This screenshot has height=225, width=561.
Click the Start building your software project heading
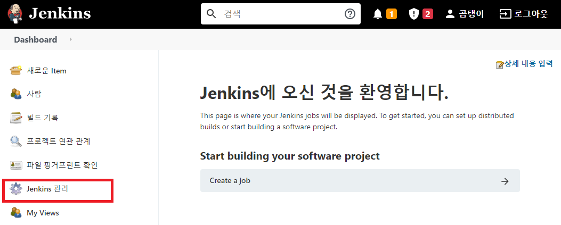pos(290,156)
